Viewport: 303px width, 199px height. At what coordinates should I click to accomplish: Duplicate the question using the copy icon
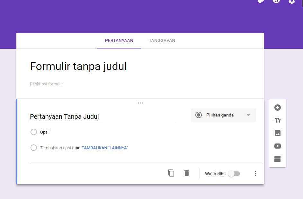pyautogui.click(x=171, y=173)
